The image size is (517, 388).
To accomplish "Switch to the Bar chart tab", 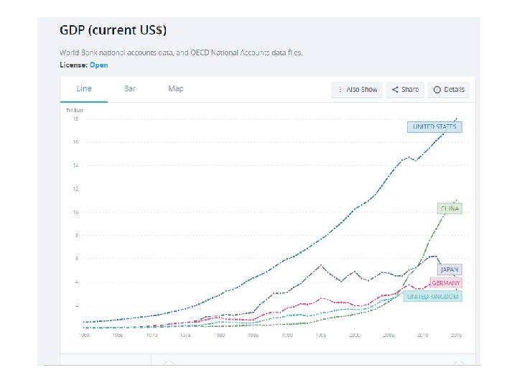I will pyautogui.click(x=130, y=88).
